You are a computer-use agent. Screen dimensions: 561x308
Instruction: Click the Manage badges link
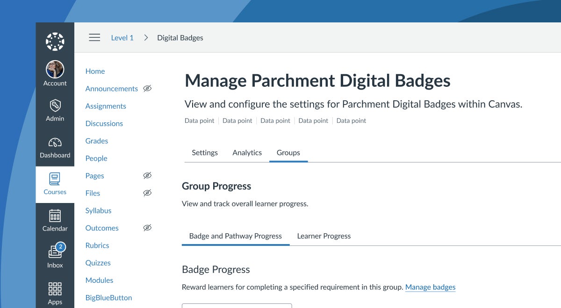pyautogui.click(x=430, y=287)
